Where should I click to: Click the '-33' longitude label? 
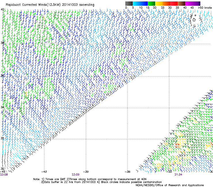point(169,172)
